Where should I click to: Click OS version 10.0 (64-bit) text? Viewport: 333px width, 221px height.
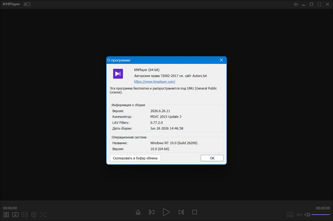pyautogui.click(x=160, y=149)
